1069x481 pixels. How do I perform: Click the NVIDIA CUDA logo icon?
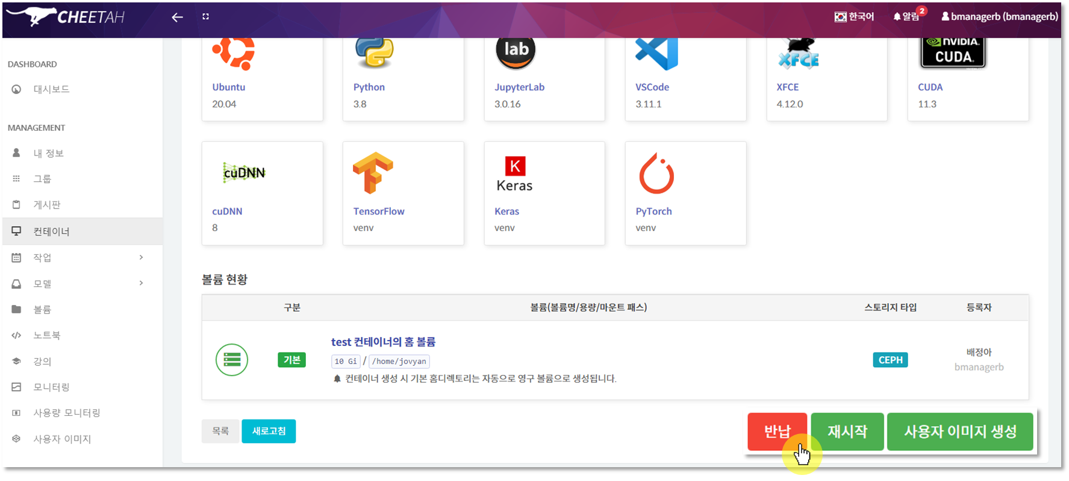pyautogui.click(x=953, y=52)
